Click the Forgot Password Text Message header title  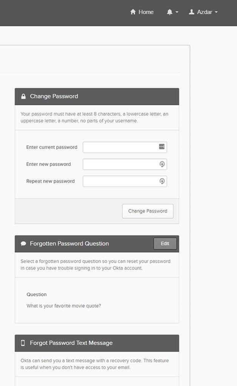71,343
